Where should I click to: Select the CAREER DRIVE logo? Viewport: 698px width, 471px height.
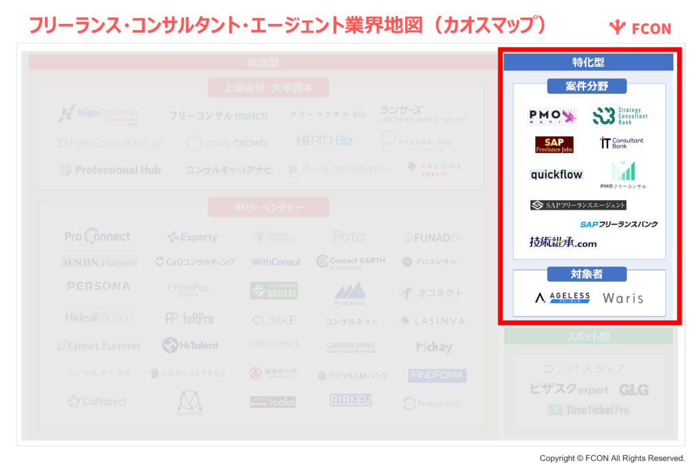351,346
